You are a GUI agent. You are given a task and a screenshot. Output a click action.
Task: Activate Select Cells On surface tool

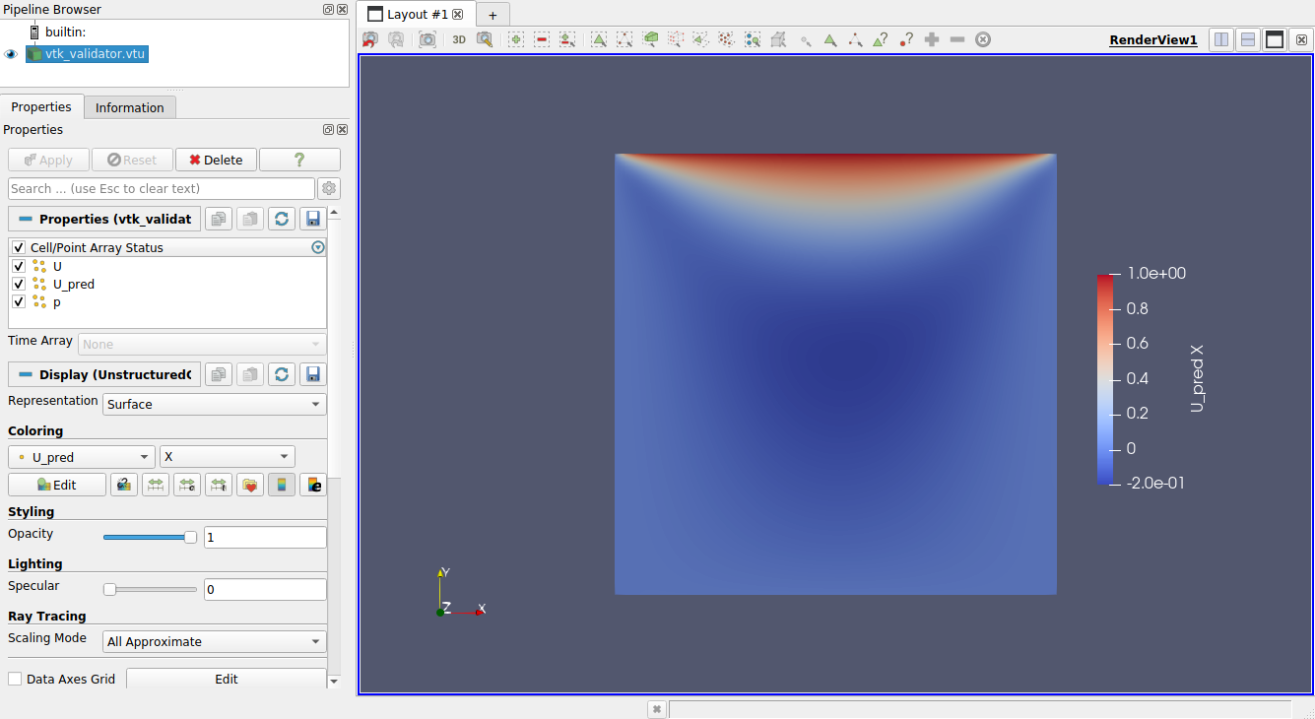[x=598, y=39]
